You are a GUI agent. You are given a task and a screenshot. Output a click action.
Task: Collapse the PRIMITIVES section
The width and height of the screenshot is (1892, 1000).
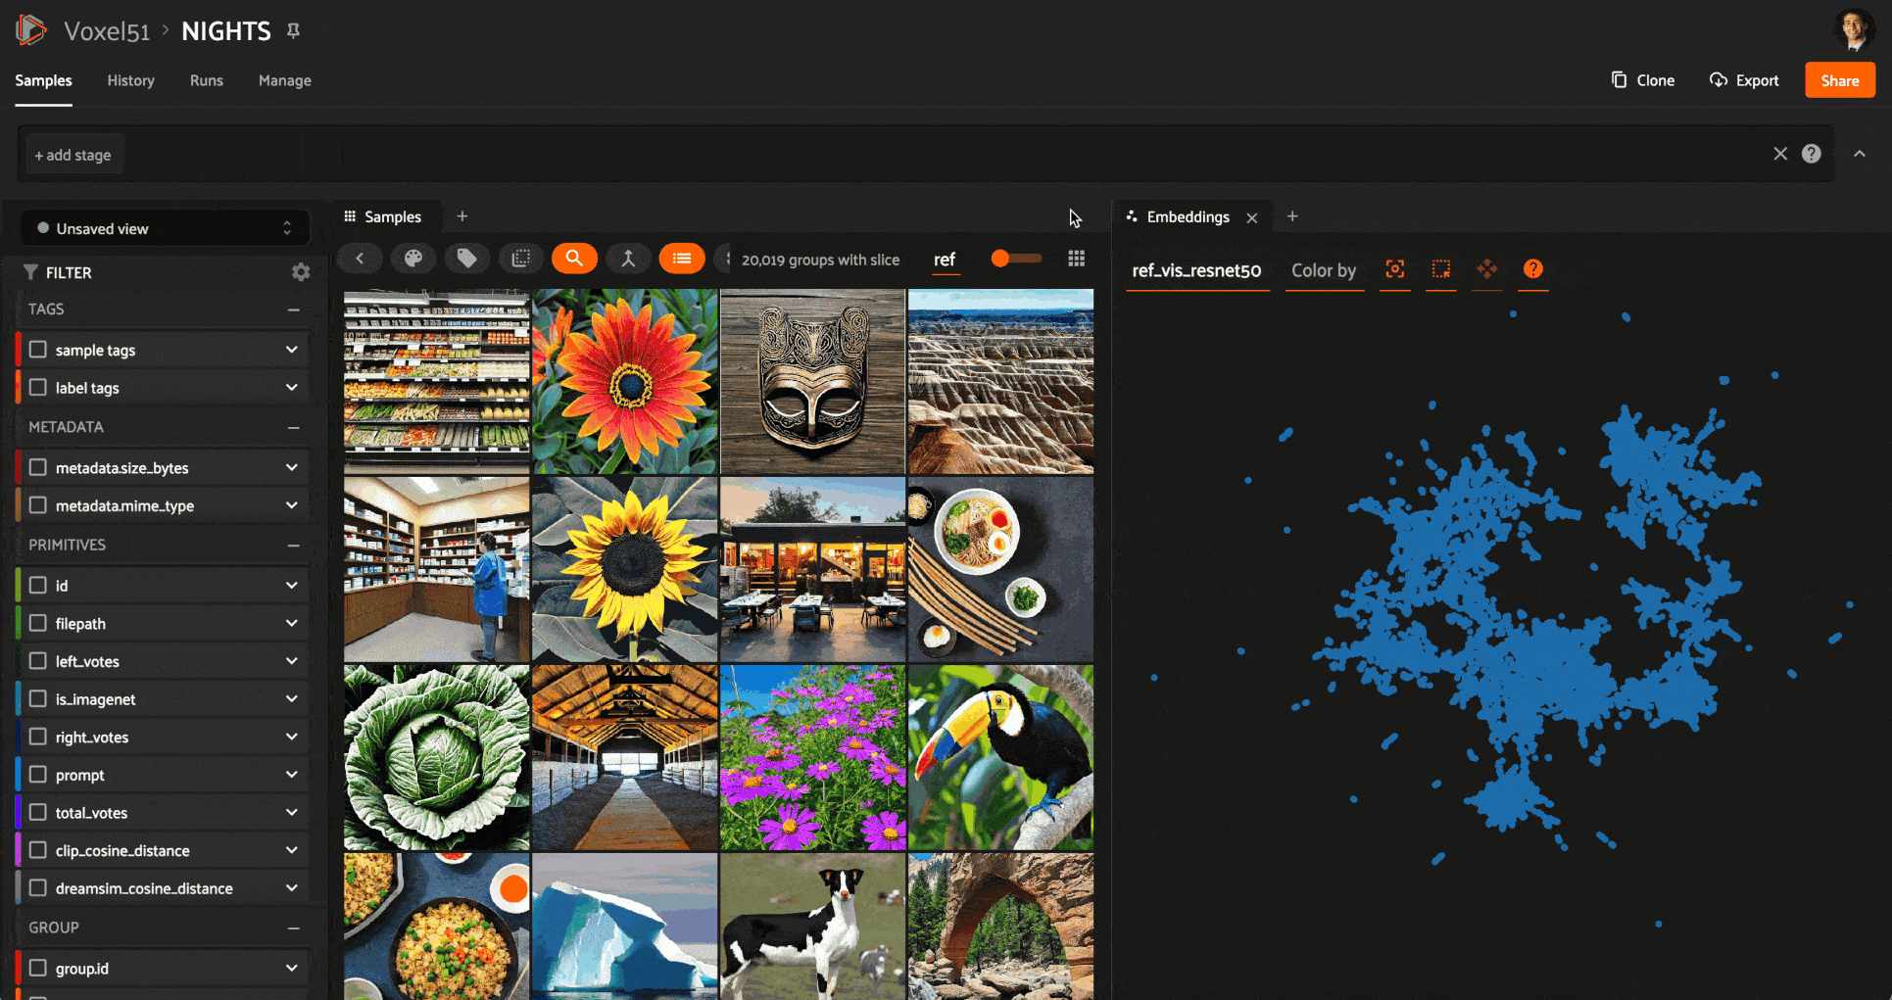click(x=293, y=545)
